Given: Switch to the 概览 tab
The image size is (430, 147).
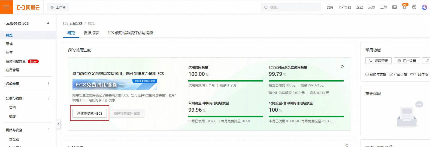Looking at the screenshot, I should point(71,33).
